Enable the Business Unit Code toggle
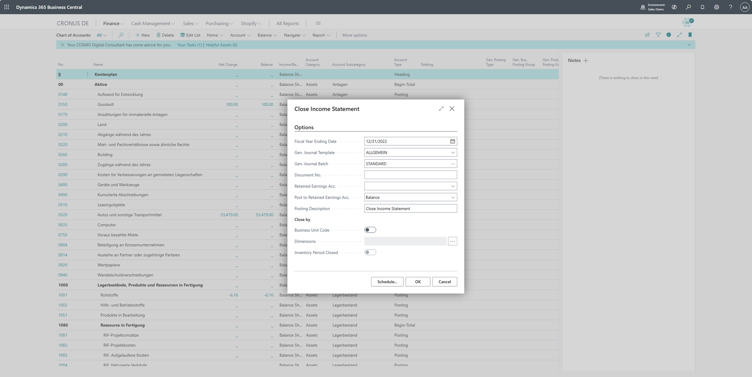The image size is (752, 377). pos(370,230)
